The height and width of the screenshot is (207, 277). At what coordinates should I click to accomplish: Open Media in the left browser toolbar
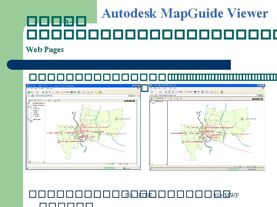point(73,92)
